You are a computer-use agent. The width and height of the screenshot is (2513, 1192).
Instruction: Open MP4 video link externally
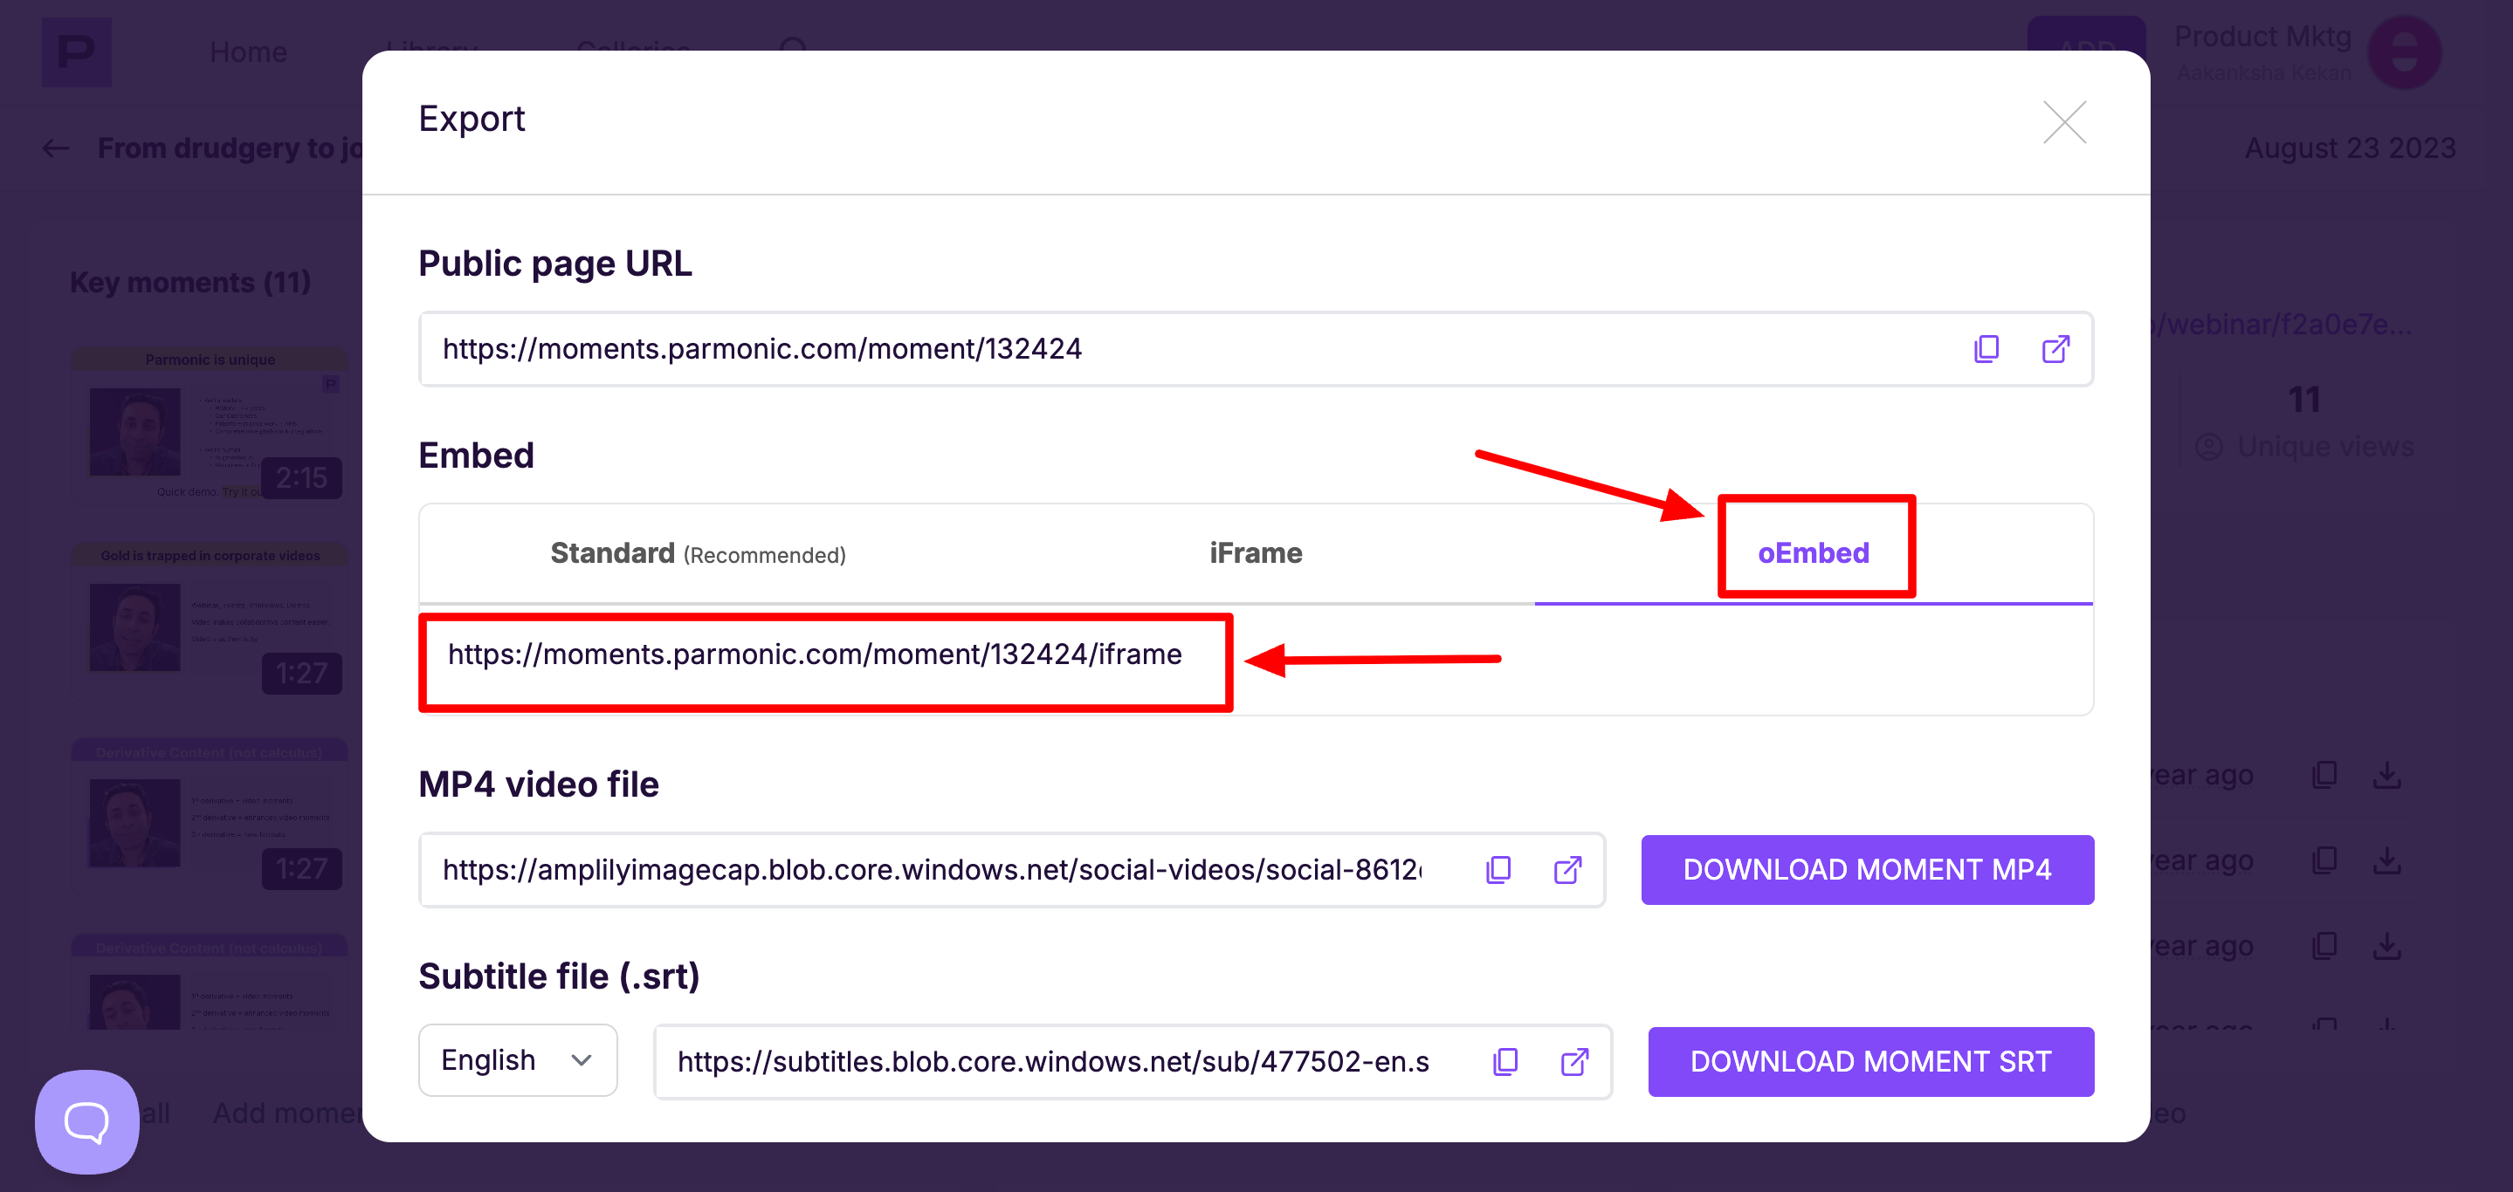tap(1566, 869)
